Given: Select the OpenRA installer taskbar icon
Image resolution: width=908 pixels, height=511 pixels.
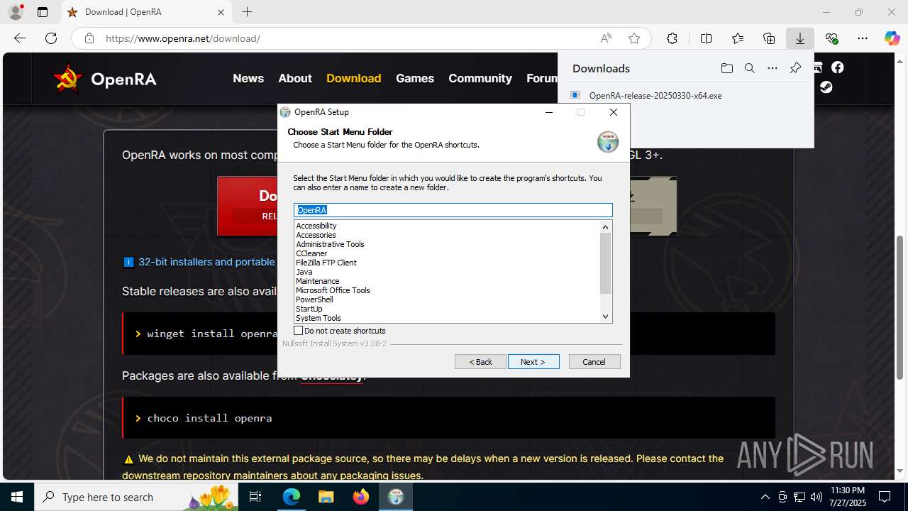Looking at the screenshot, I should click(396, 497).
